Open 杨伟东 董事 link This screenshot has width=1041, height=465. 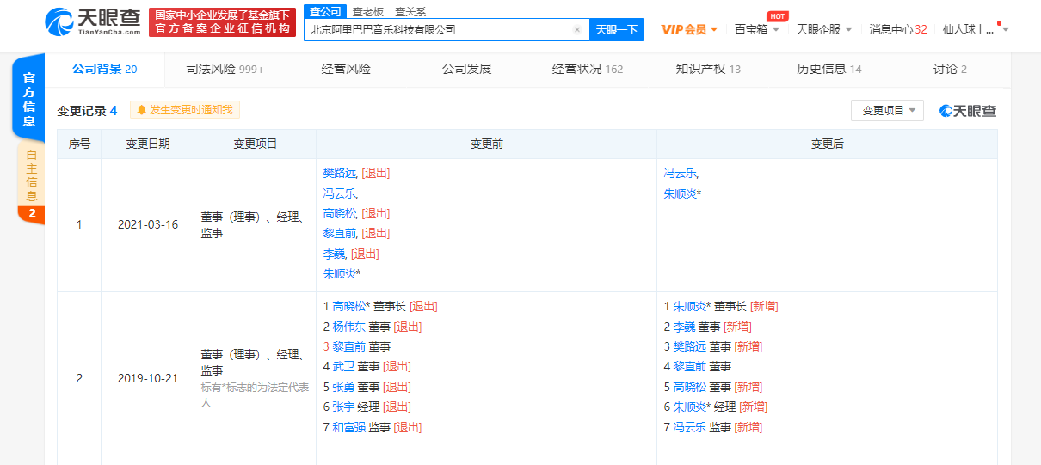click(x=348, y=327)
